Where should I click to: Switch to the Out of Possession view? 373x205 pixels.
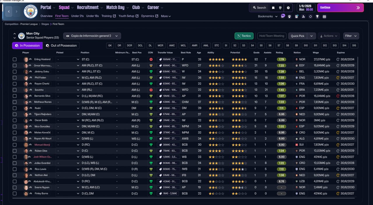coord(61,46)
